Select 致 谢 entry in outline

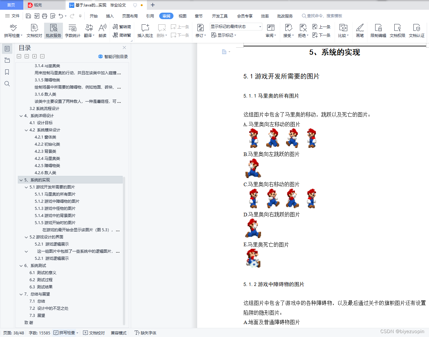click(x=29, y=323)
